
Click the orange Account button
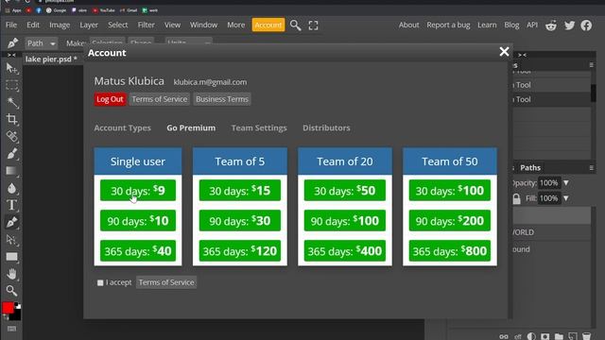coord(268,25)
